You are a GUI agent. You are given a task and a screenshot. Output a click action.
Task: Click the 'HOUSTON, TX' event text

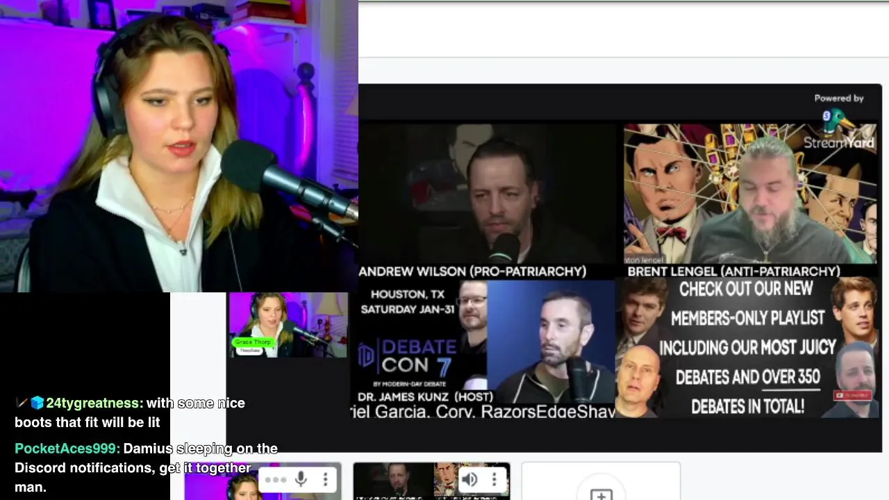click(408, 294)
